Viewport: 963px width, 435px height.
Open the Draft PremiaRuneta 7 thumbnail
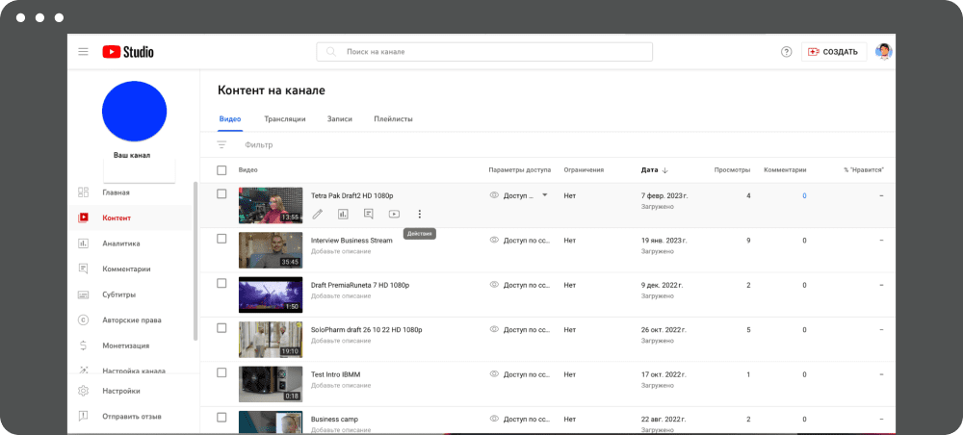tap(271, 294)
